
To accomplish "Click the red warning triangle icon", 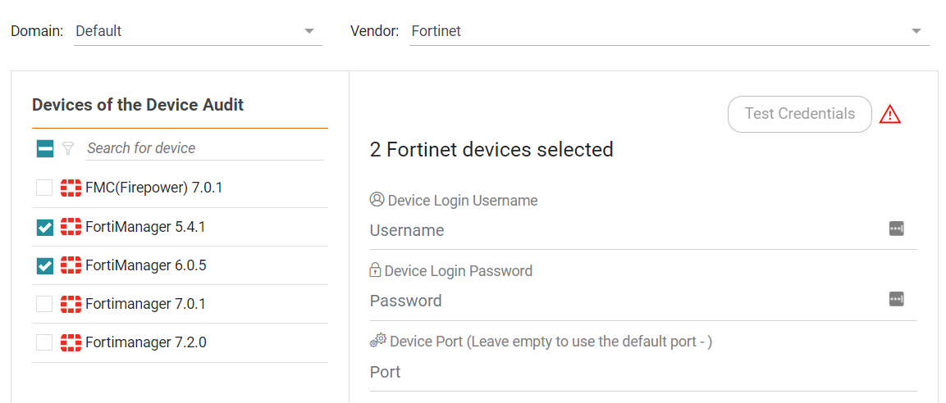I will point(890,114).
